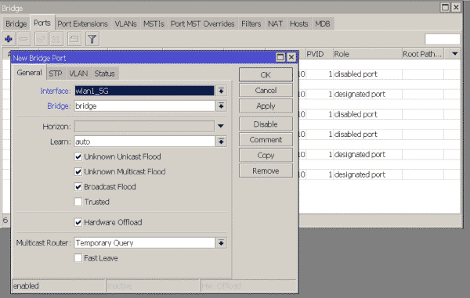Image resolution: width=470 pixels, height=298 pixels.
Task: Open the MSTIs tab
Action: tap(154, 24)
